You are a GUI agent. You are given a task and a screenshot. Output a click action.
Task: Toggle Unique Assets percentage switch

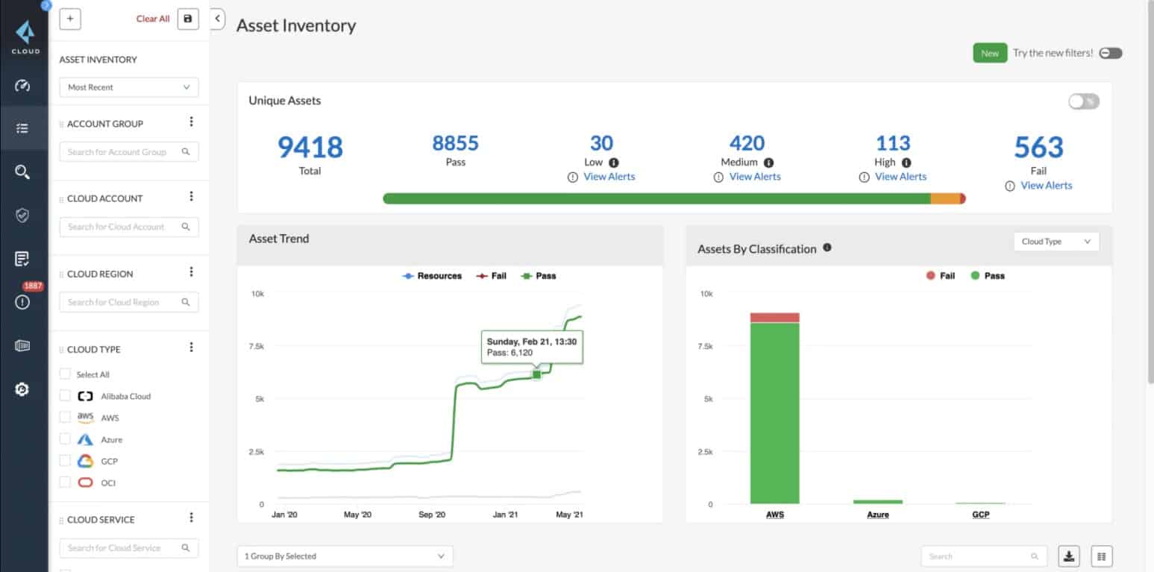coord(1084,101)
